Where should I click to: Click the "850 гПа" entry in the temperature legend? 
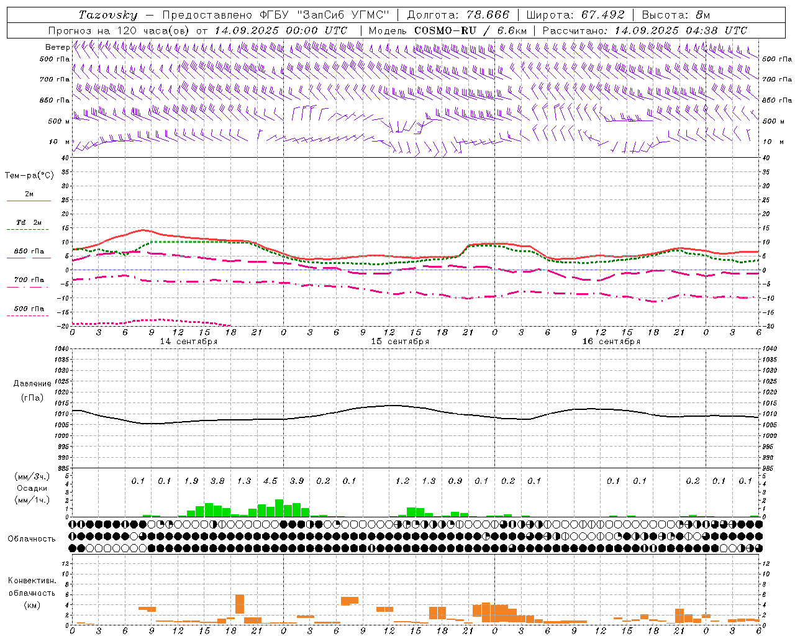coord(29,251)
